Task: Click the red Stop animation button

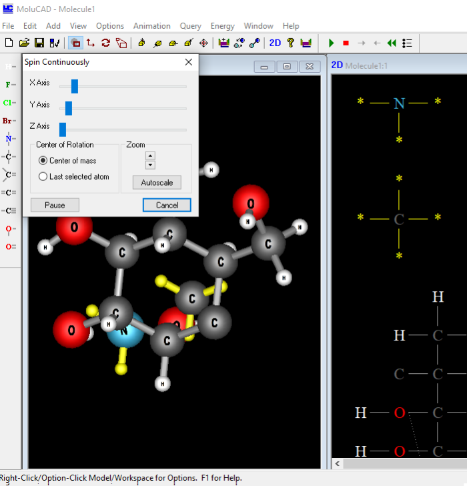Action: pyautogui.click(x=346, y=43)
